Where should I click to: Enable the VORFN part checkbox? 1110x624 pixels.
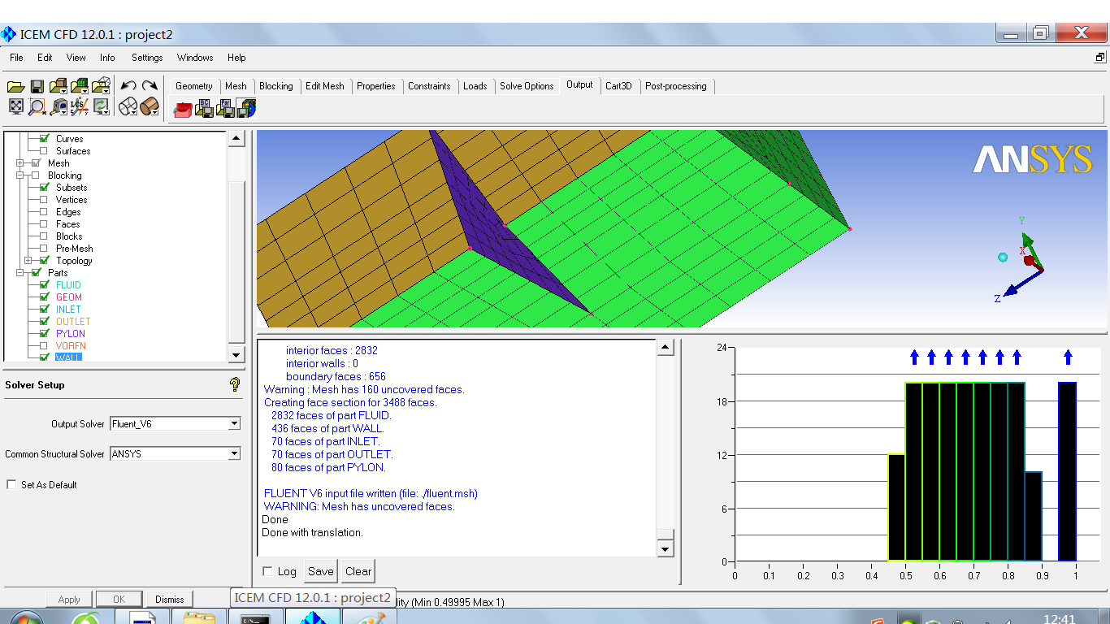(45, 346)
